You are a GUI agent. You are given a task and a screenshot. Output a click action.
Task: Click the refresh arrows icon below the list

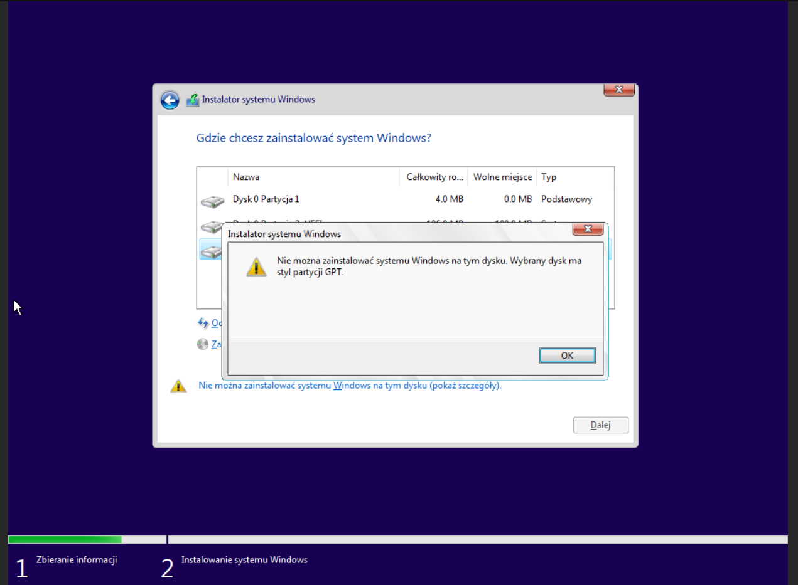[x=203, y=323]
